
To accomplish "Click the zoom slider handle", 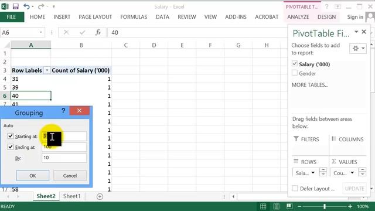I will 324,206.
